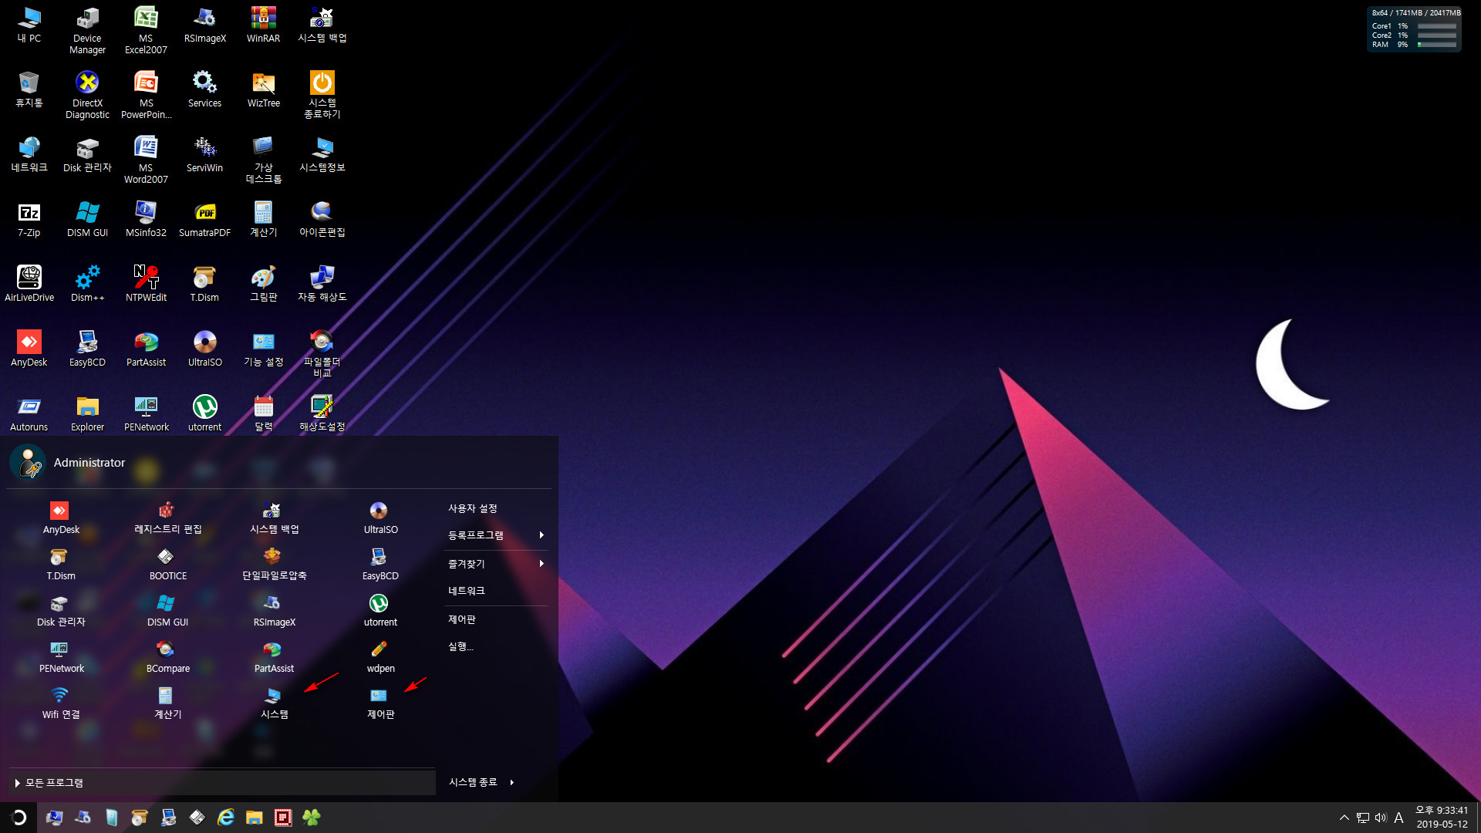The image size is (1481, 833).
Task: Launch UltraISO from the start menu
Action: point(380,518)
